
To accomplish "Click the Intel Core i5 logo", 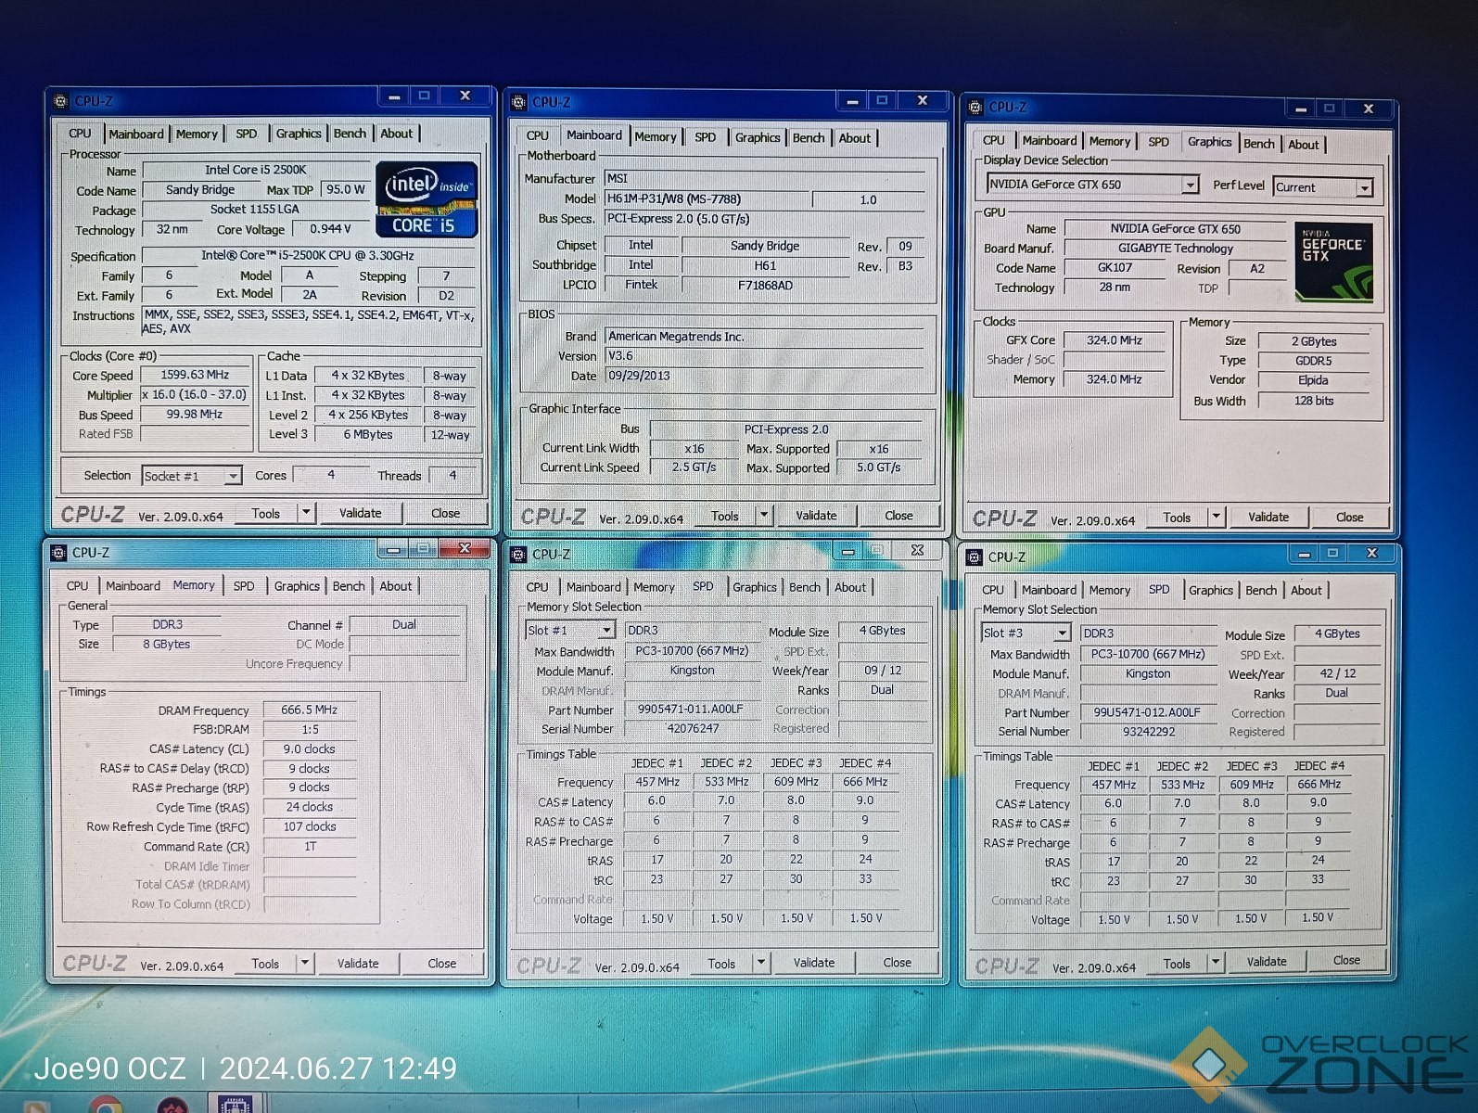I will tap(427, 199).
